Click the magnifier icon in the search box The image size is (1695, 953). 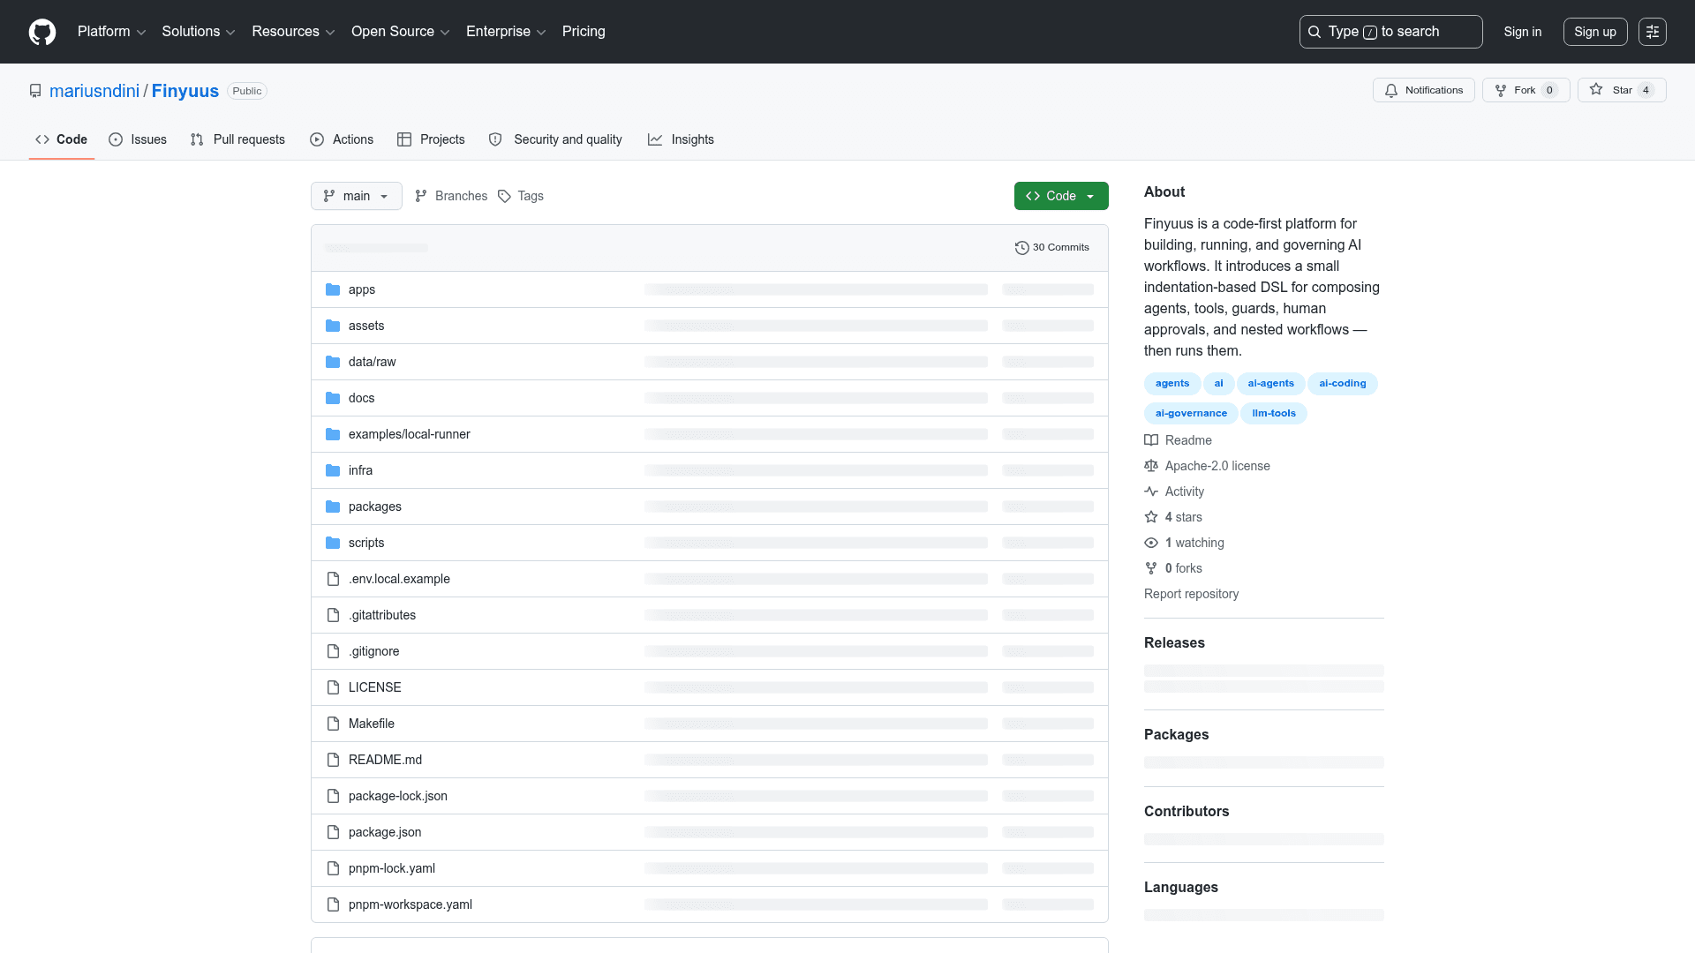1315,32
